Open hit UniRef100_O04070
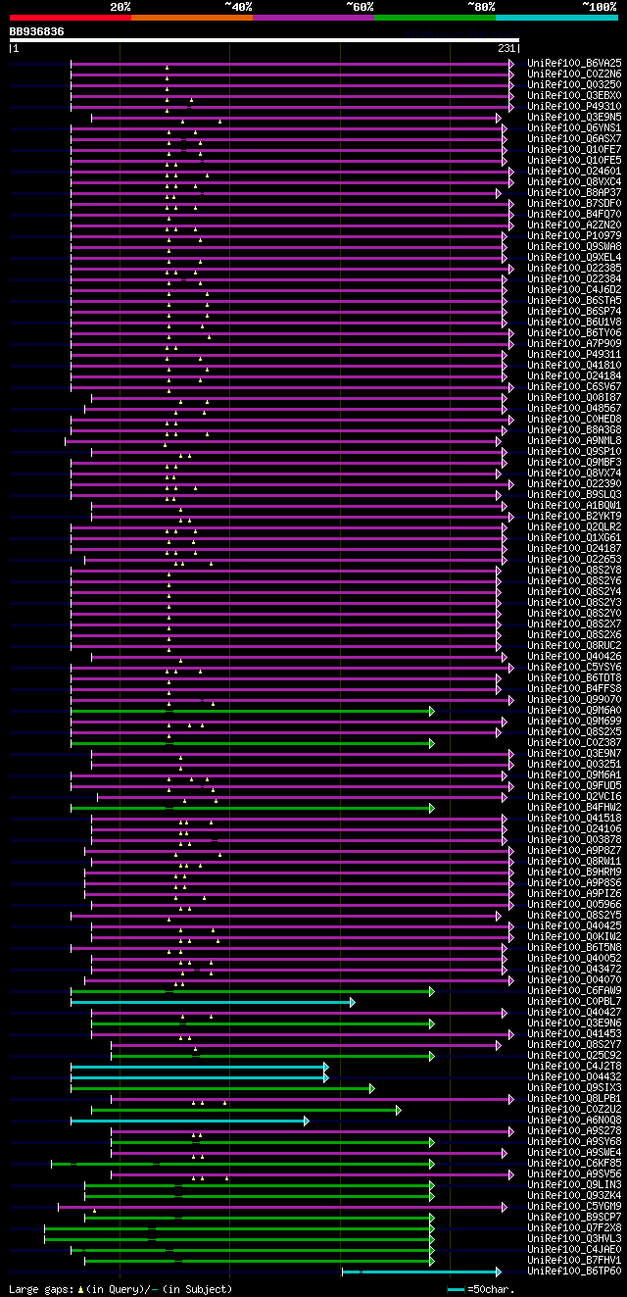 coord(574,979)
